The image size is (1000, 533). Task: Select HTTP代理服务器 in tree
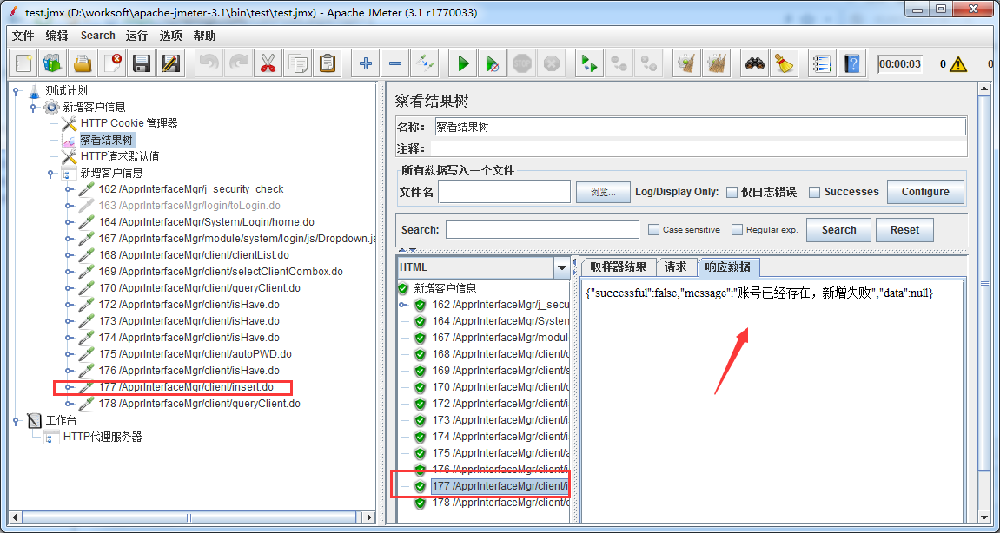click(x=102, y=437)
